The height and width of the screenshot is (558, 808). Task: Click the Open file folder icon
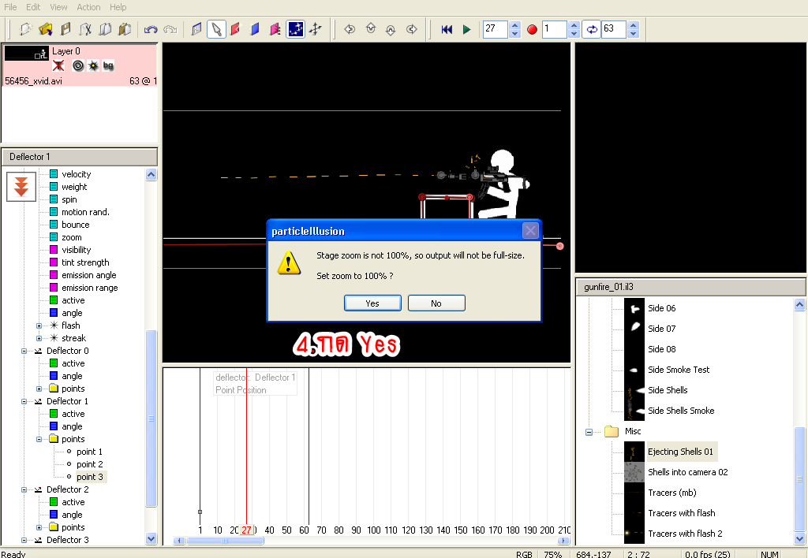coord(45,29)
